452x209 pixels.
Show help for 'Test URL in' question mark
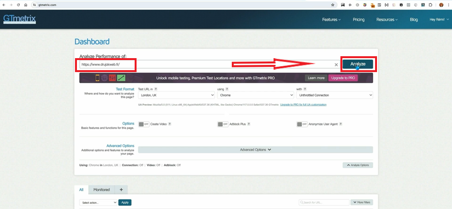(156, 89)
